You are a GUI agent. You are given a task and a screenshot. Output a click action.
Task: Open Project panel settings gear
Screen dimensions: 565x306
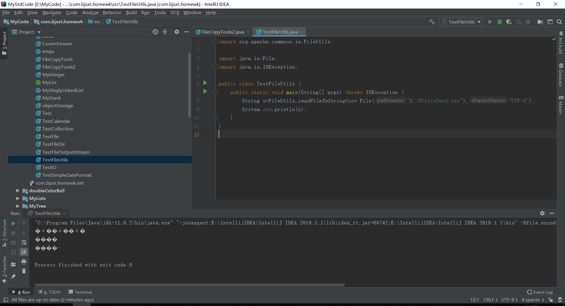(177, 32)
